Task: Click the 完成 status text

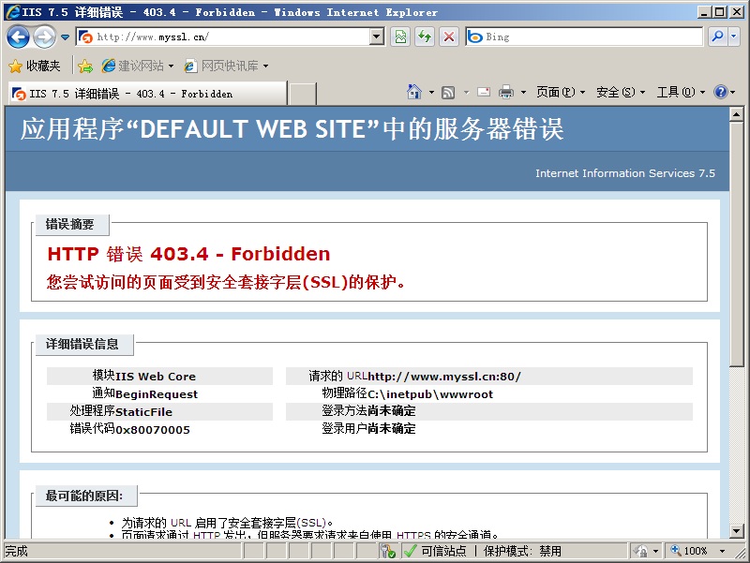Action: point(16,551)
